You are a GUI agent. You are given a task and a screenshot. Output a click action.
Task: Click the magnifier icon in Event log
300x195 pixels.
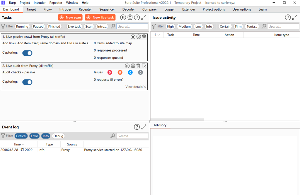coord(113,136)
